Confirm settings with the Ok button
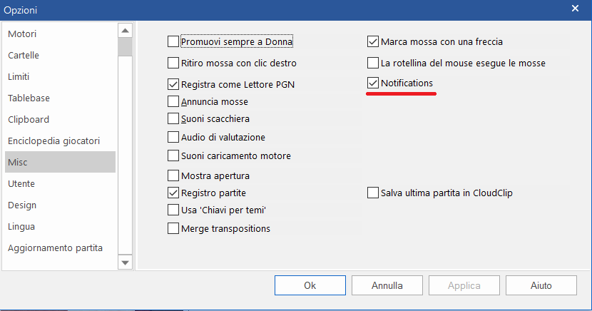Screen dimensions: 592x311 click(x=310, y=285)
